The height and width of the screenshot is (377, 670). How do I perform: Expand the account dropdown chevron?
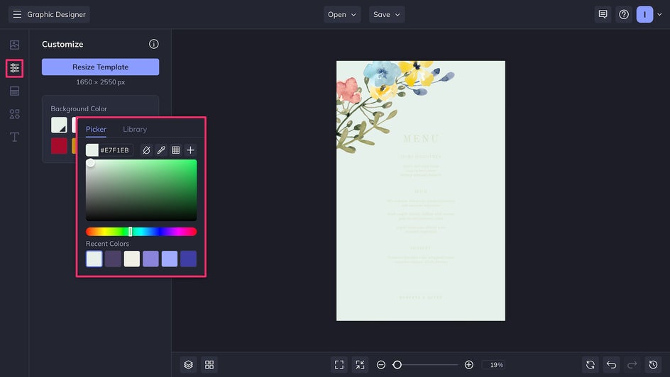coord(659,14)
